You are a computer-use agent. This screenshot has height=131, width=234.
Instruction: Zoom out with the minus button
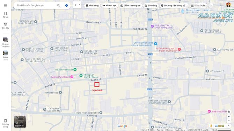229,121
